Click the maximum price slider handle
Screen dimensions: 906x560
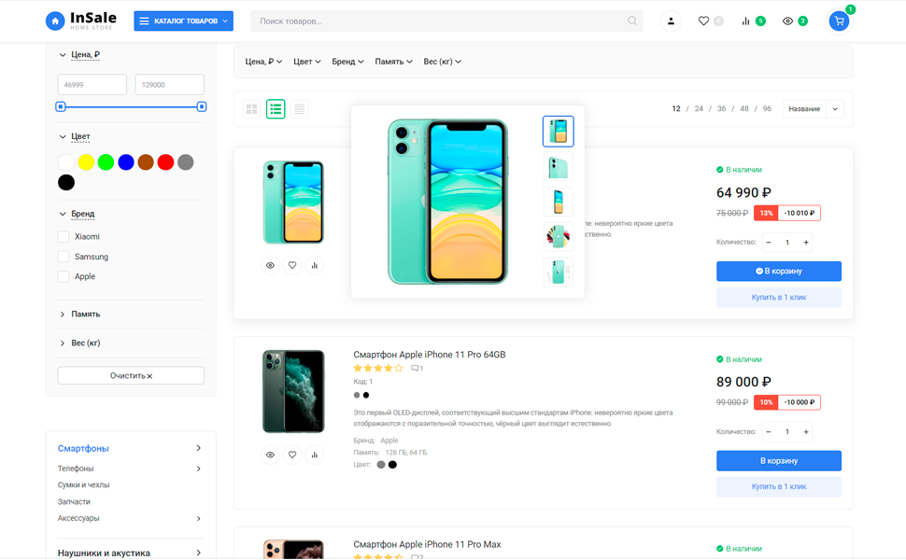tap(202, 106)
